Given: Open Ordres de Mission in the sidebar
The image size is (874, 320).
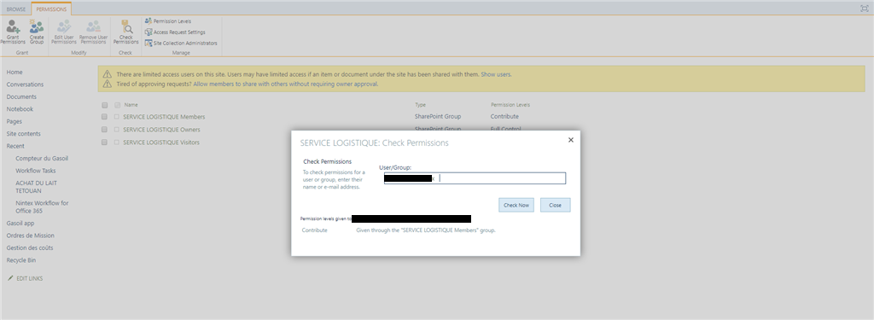Looking at the screenshot, I should (x=31, y=236).
